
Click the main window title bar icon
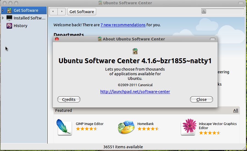tap(100, 3)
